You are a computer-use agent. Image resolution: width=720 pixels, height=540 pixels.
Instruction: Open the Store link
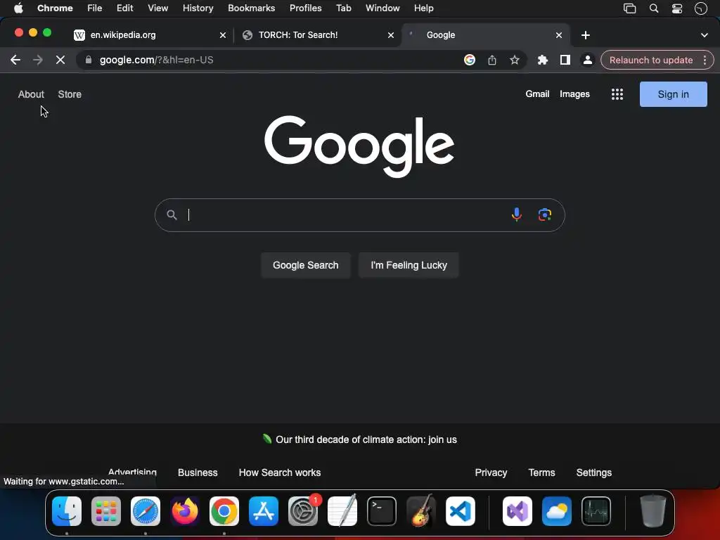pos(70,94)
